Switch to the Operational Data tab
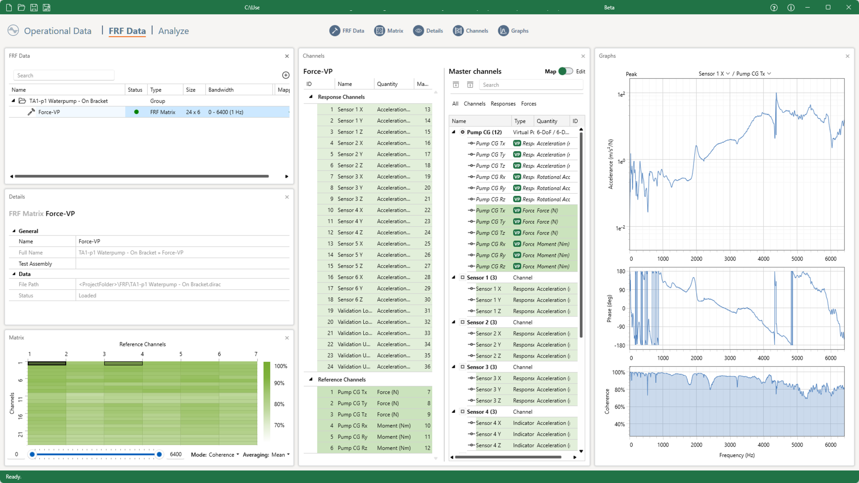 (58, 31)
